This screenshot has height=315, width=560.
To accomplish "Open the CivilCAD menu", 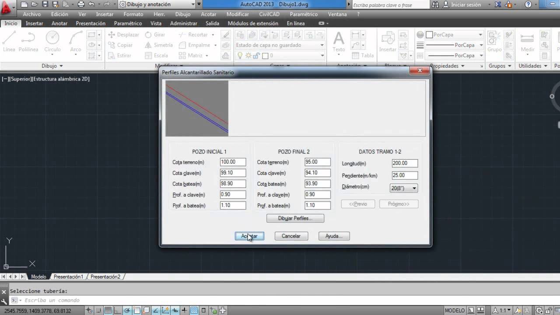I will (x=269, y=14).
